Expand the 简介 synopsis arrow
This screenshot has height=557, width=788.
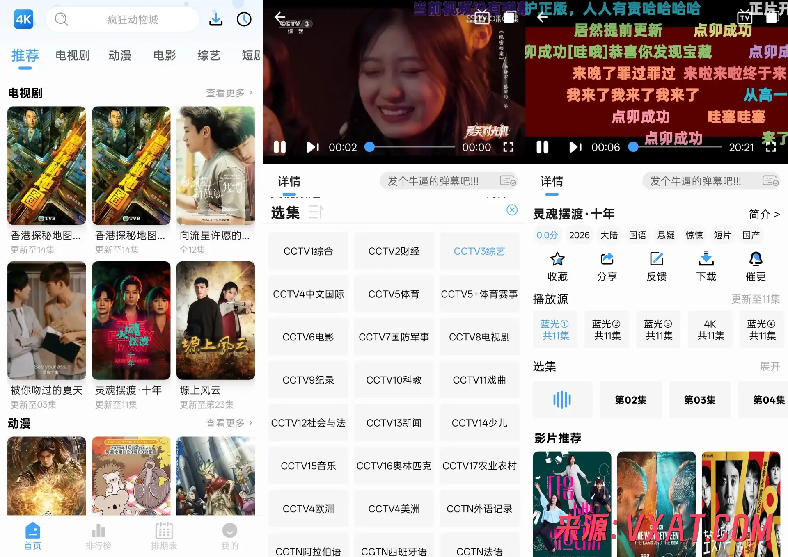coord(764,214)
